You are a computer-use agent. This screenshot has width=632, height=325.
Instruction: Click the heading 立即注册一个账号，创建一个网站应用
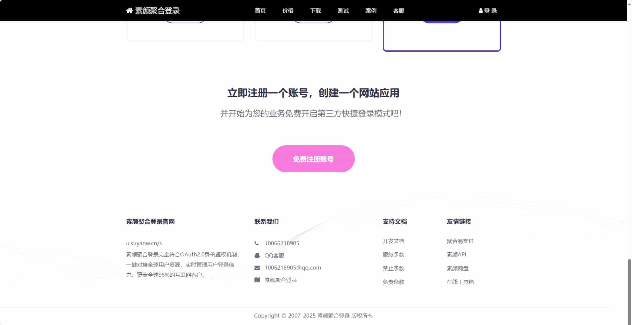(x=313, y=93)
